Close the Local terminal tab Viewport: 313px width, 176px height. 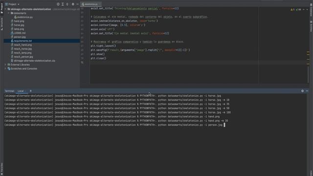click(26, 91)
